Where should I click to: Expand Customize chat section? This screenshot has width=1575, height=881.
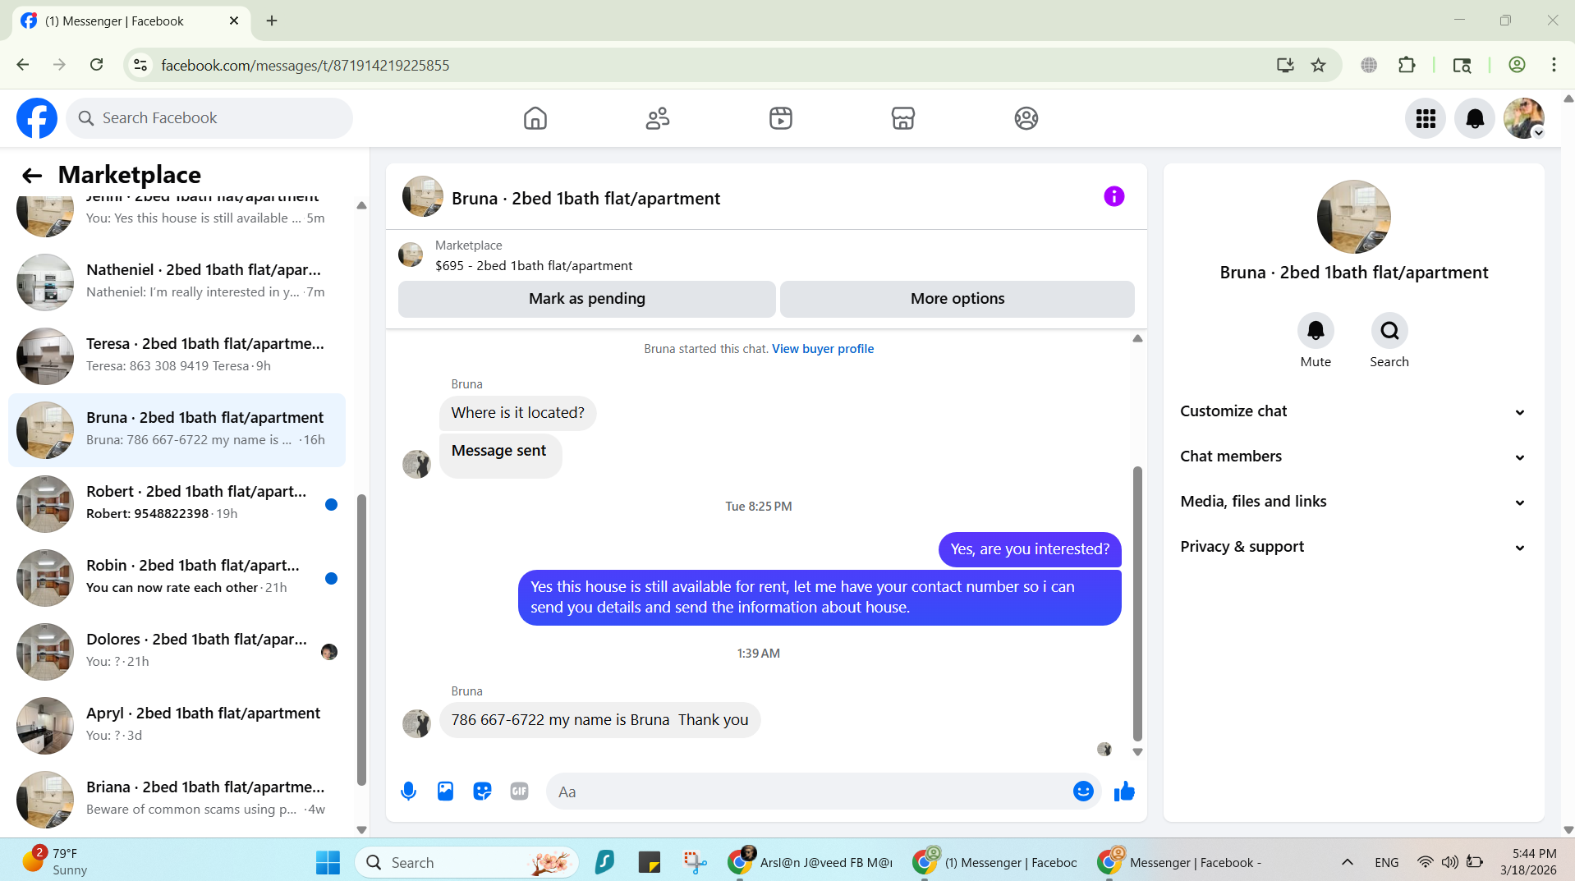[1353, 411]
